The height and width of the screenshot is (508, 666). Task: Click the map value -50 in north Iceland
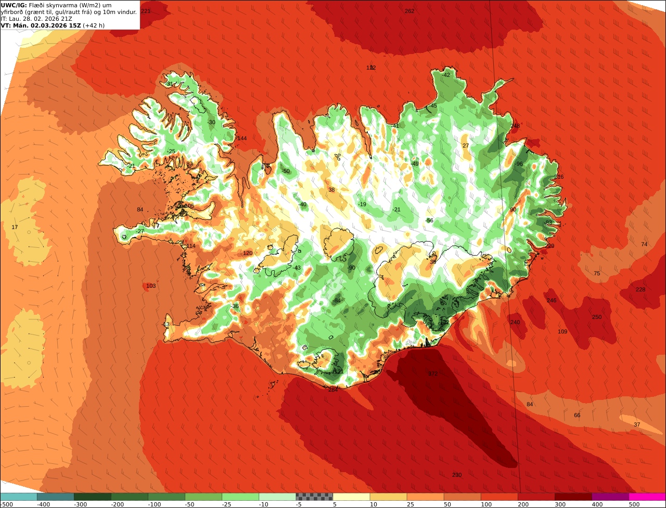point(286,171)
